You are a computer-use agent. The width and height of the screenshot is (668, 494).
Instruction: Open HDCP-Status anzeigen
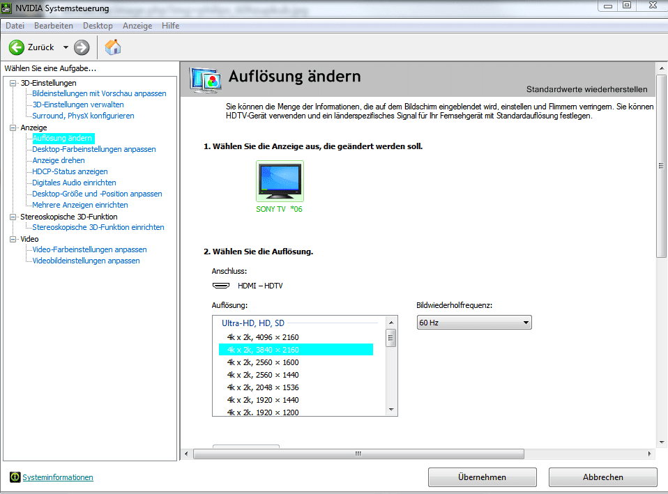[x=70, y=171]
